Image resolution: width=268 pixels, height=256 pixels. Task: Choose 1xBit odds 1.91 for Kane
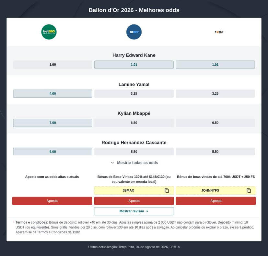pyautogui.click(x=215, y=65)
